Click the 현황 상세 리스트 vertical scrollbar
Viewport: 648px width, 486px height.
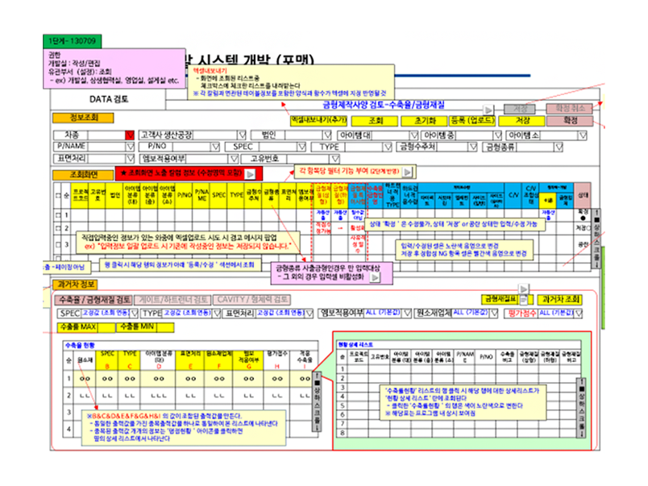point(581,408)
